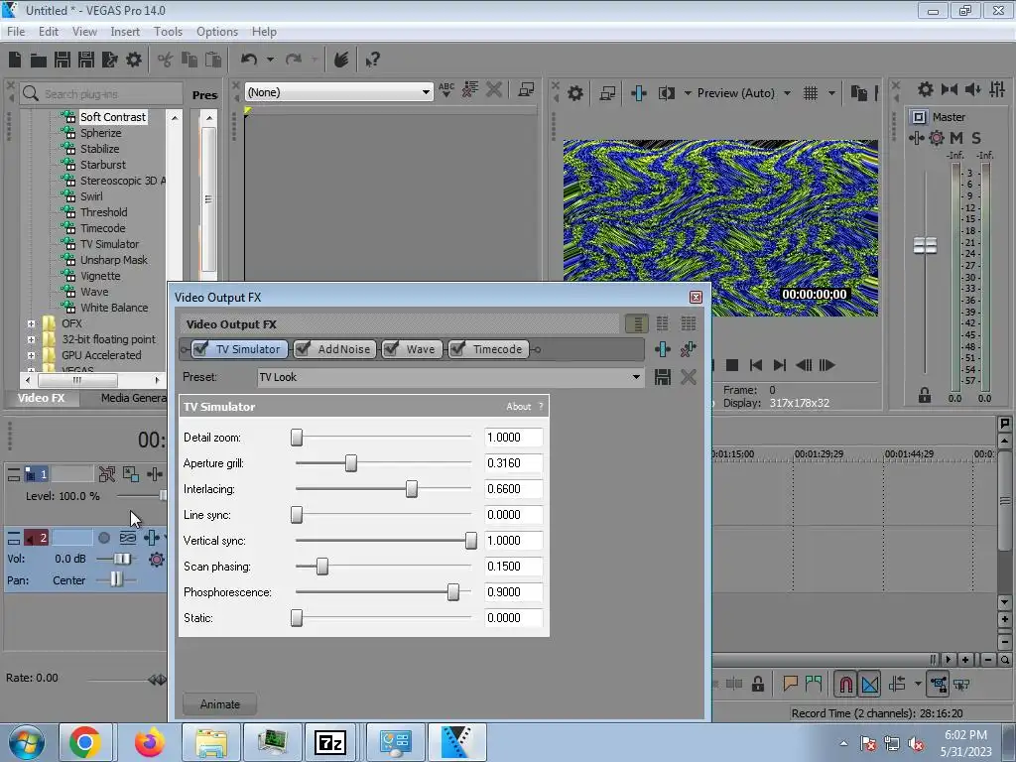Click Plug-In Chain icon in FX window
Viewport: 1016px width, 762px height.
tap(662, 349)
